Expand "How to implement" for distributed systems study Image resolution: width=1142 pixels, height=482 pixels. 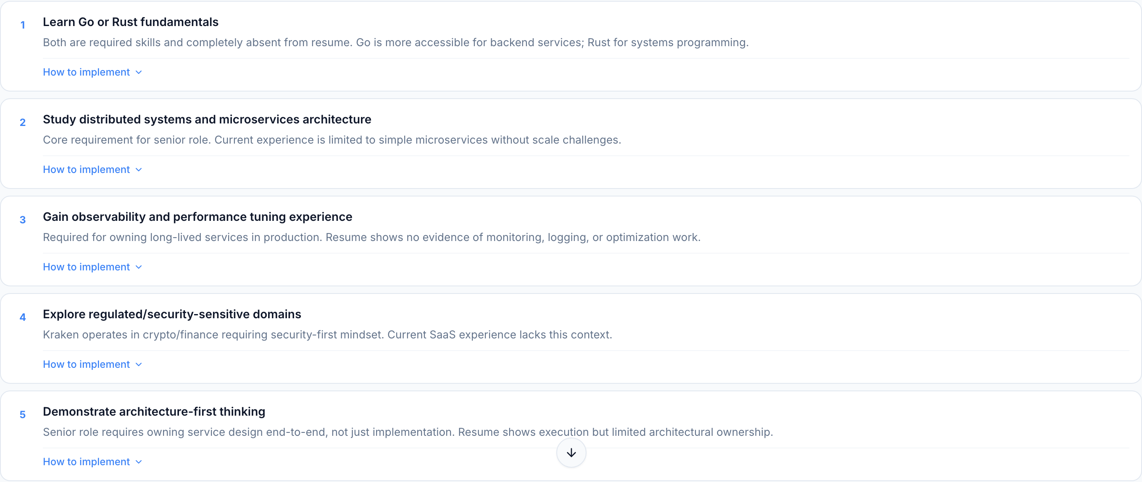(87, 170)
